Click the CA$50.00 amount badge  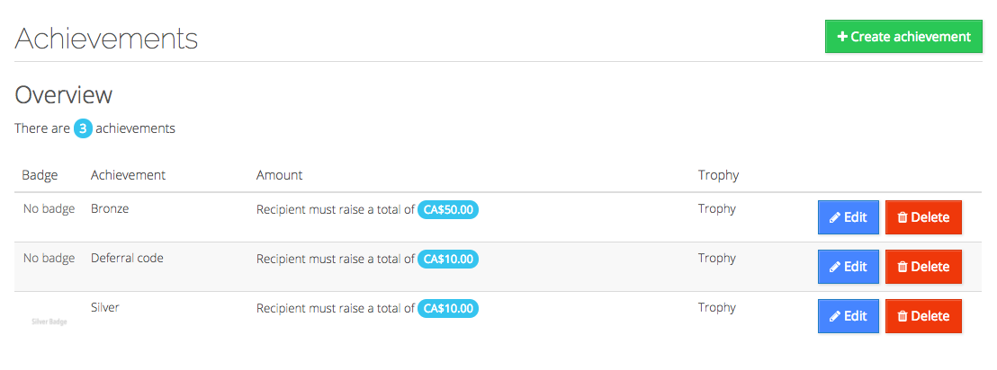tap(448, 209)
